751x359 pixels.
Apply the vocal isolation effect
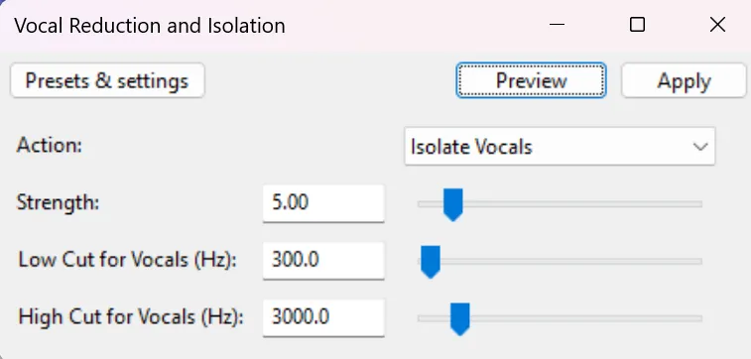(684, 80)
